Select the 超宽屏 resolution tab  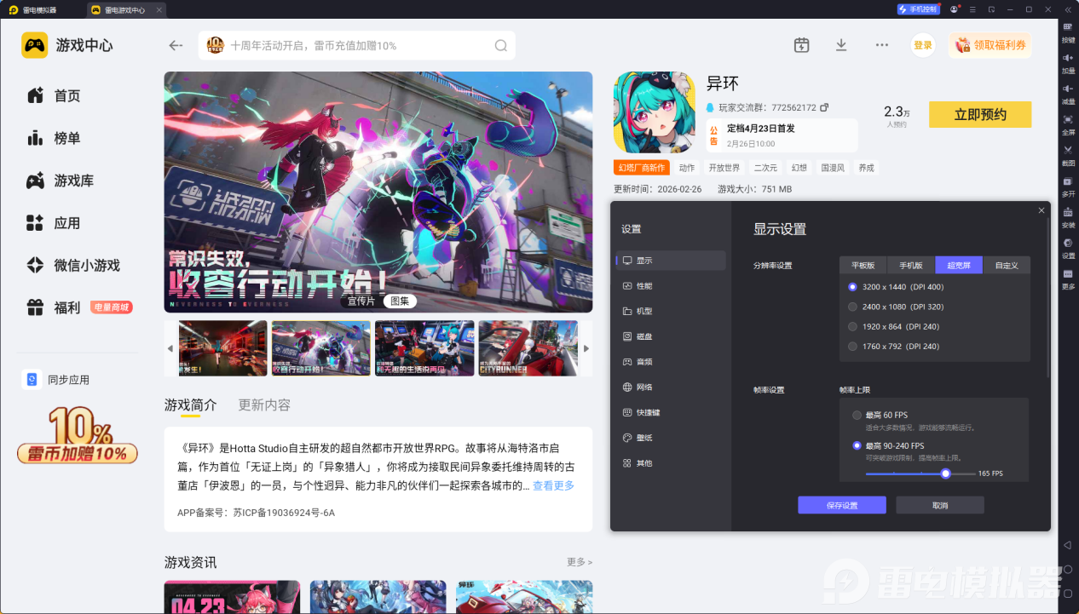click(x=959, y=265)
